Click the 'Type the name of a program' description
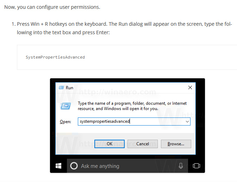This screenshot has width=237, height=182. 132,106
